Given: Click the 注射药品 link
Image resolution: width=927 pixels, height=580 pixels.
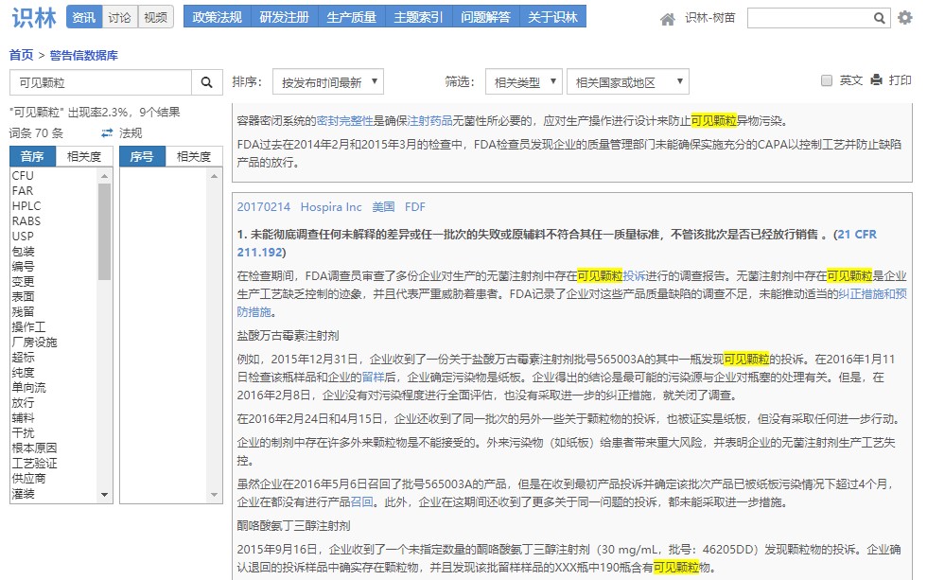Looking at the screenshot, I should (429, 120).
